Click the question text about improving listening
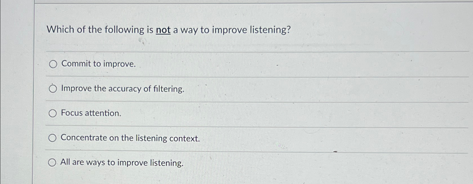Screen dimensions: 473x184 coord(169,29)
